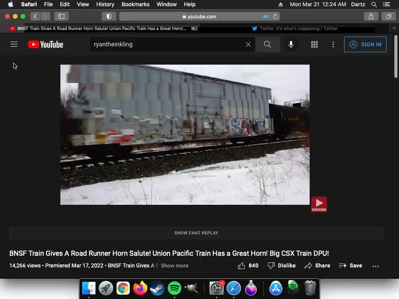The image size is (399, 299).
Task: Toggle the Safari sidebar
Action: click(61, 16)
